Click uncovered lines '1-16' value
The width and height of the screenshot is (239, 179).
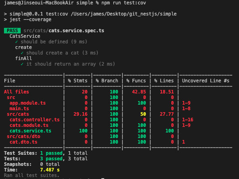[x=188, y=120]
